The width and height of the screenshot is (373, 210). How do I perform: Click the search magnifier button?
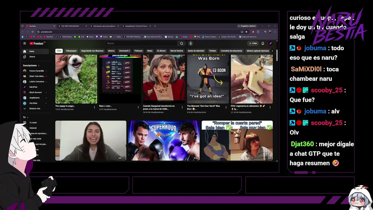click(x=182, y=43)
